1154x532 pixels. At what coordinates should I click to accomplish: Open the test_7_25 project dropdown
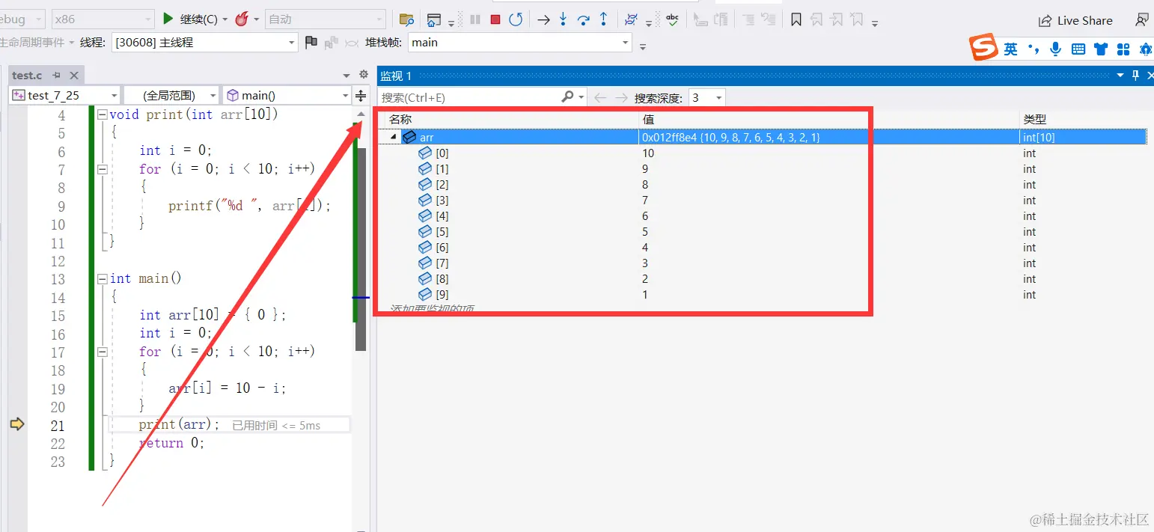coord(64,96)
